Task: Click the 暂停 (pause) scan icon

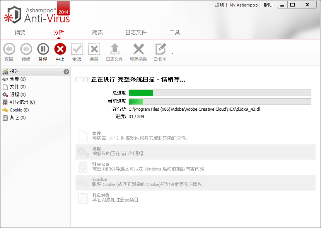Action: click(43, 49)
